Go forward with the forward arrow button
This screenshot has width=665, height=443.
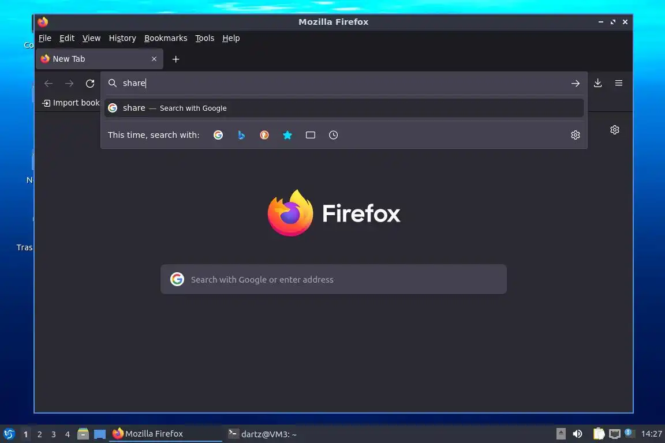tap(69, 84)
